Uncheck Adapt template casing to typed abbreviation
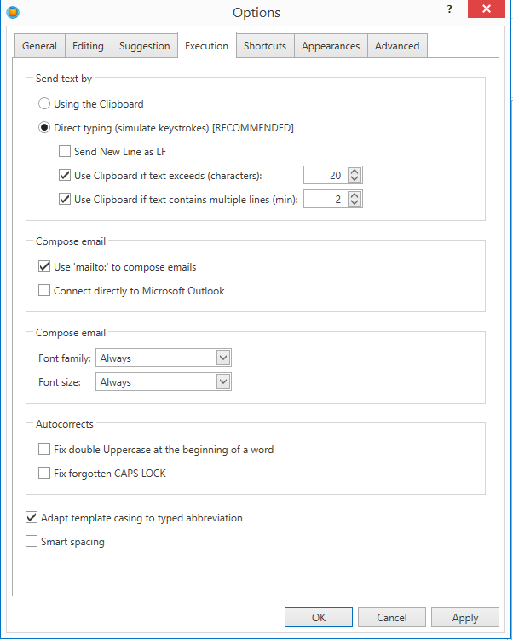The height and width of the screenshot is (640, 513). click(x=32, y=518)
